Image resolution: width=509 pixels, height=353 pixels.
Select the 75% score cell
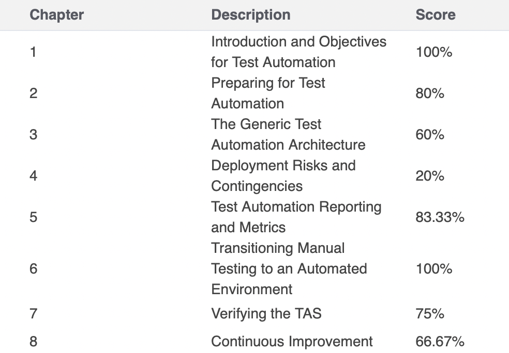[x=429, y=313]
